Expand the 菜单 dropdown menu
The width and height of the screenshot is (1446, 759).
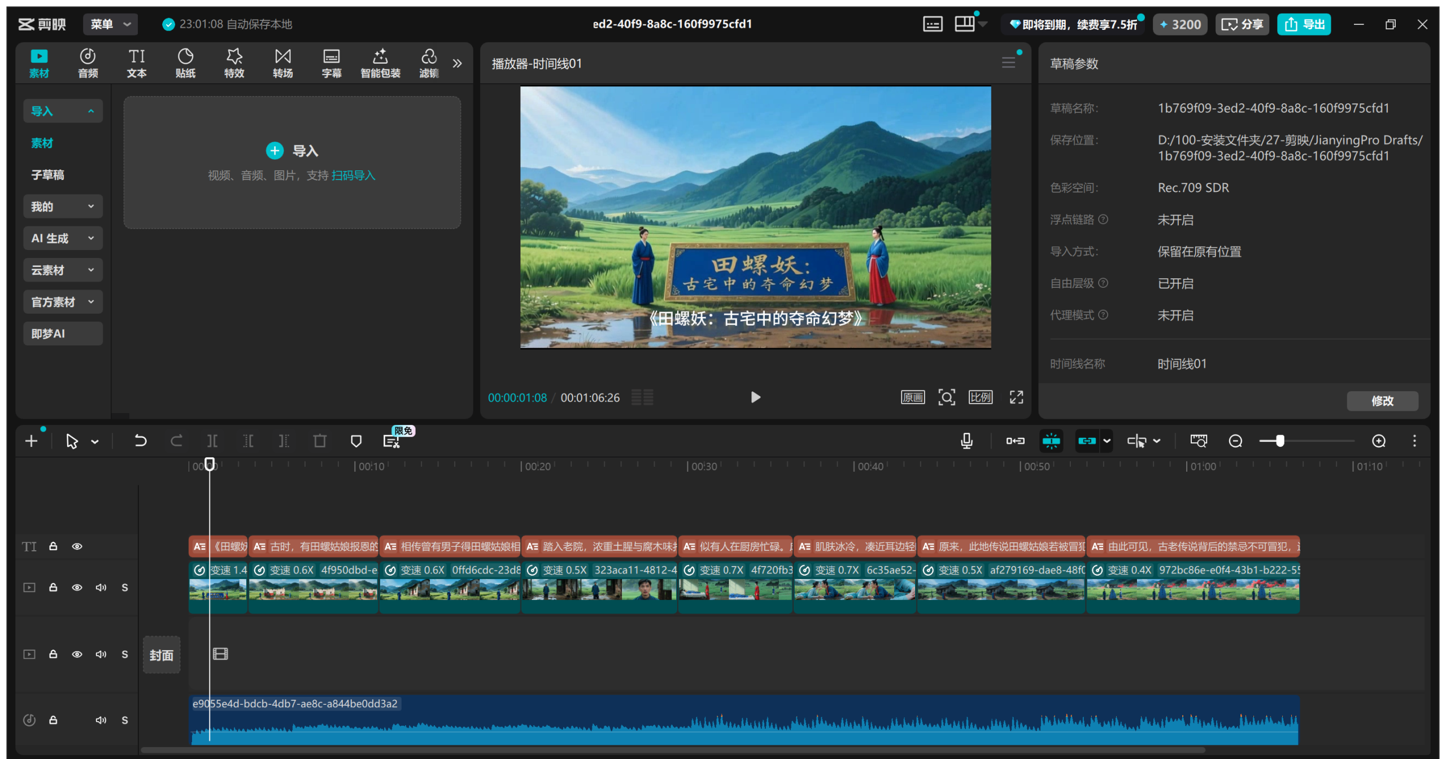coord(110,24)
